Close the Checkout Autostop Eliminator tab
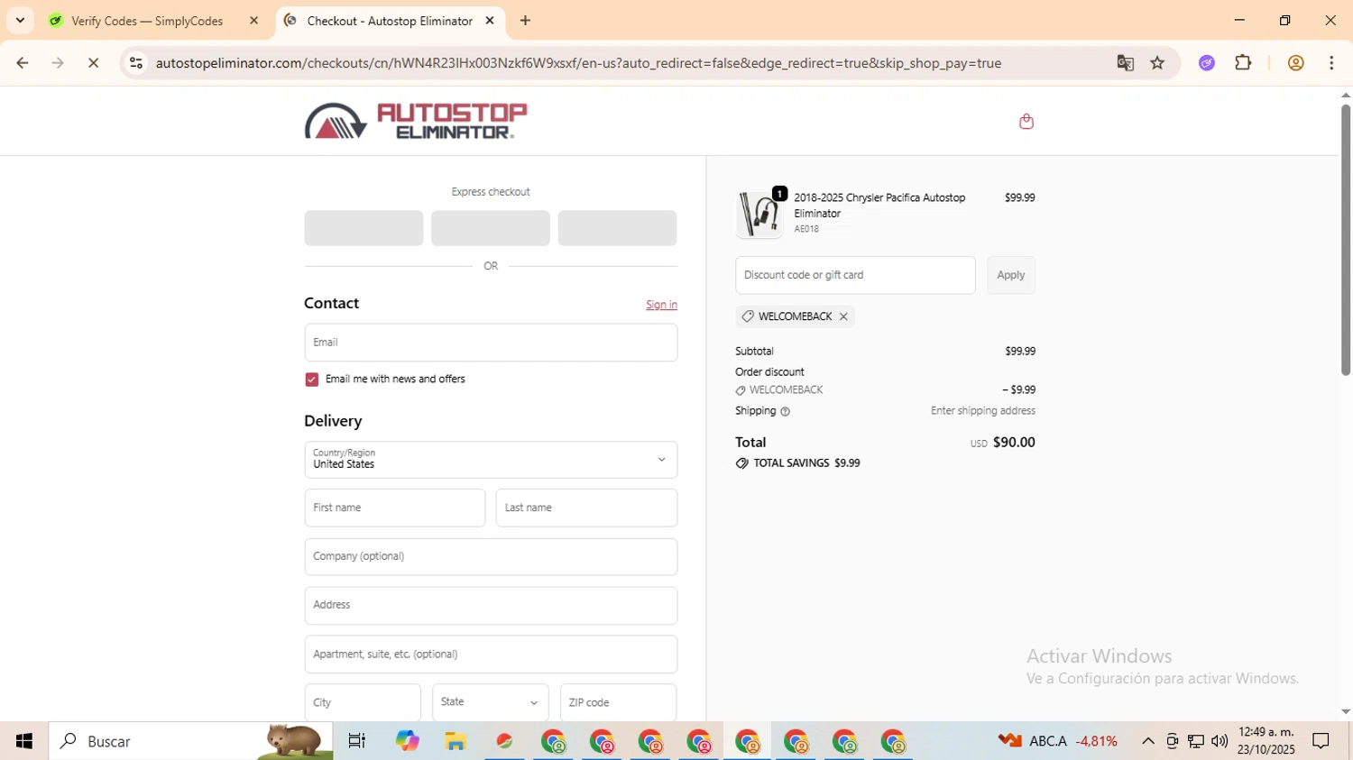The image size is (1353, 760). coord(490,20)
